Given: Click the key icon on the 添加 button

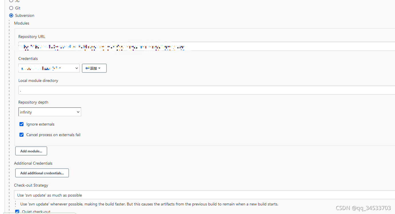Looking at the screenshot, I should tap(88, 68).
